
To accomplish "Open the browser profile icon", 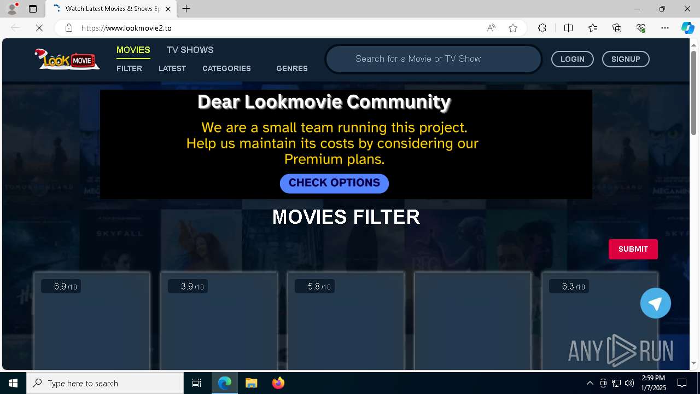I will coord(12,9).
